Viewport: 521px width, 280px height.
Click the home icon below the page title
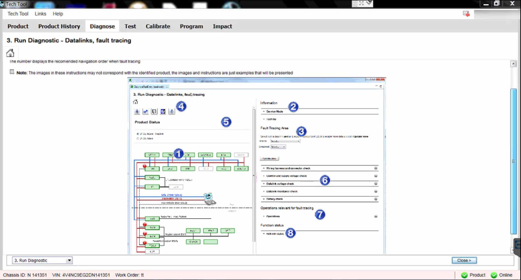[x=10, y=53]
